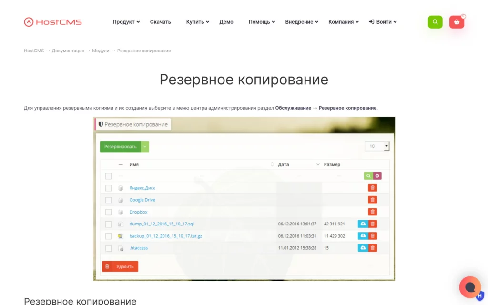
Task: Expand the Купить menu
Action: 198,22
